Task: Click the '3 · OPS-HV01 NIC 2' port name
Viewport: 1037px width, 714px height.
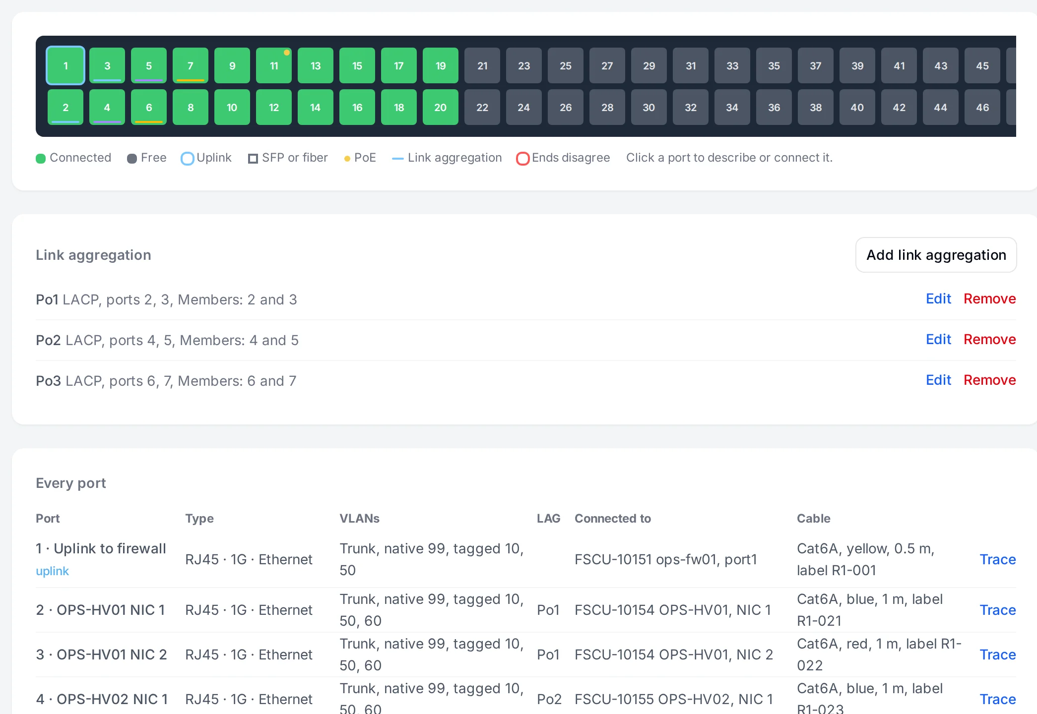Action: [x=101, y=654]
